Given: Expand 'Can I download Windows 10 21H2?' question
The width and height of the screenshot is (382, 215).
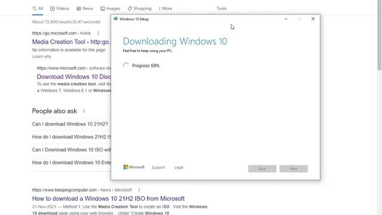Looking at the screenshot, I should [x=70, y=124].
